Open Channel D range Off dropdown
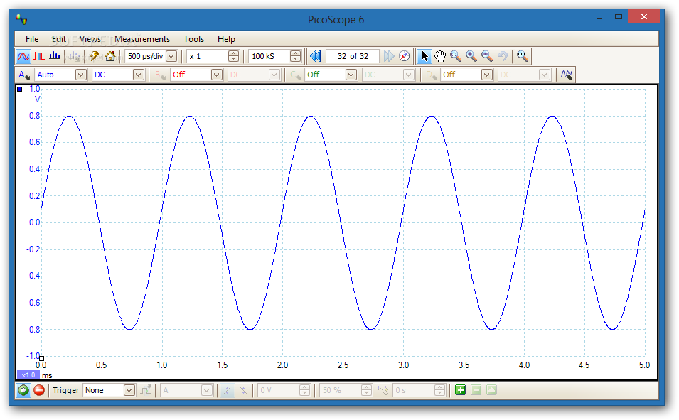The width and height of the screenshot is (679, 420). point(487,75)
